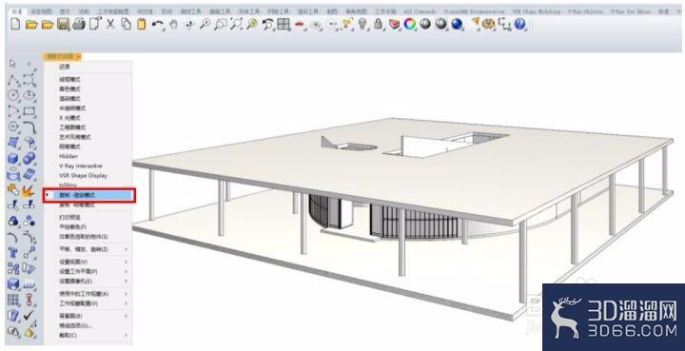
Task: Select the Box solid tool
Action: pos(13,158)
